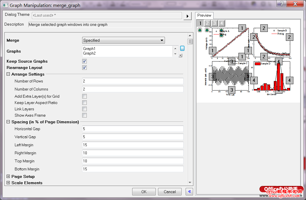
Task: Enable the Link Layers checkbox
Action: 84,109
